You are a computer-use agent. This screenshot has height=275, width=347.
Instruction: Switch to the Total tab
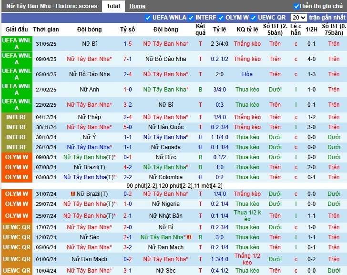(113, 6)
